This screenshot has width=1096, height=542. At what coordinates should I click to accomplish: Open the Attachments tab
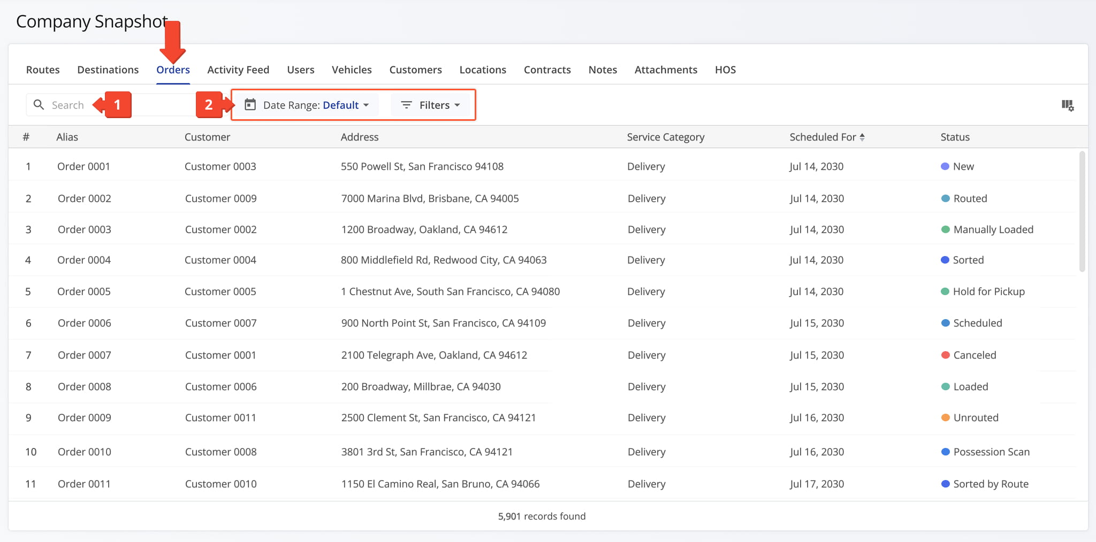click(x=666, y=69)
